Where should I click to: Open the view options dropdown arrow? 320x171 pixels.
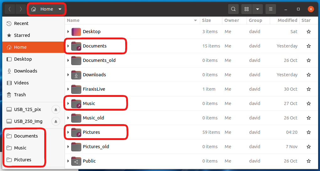257,9
